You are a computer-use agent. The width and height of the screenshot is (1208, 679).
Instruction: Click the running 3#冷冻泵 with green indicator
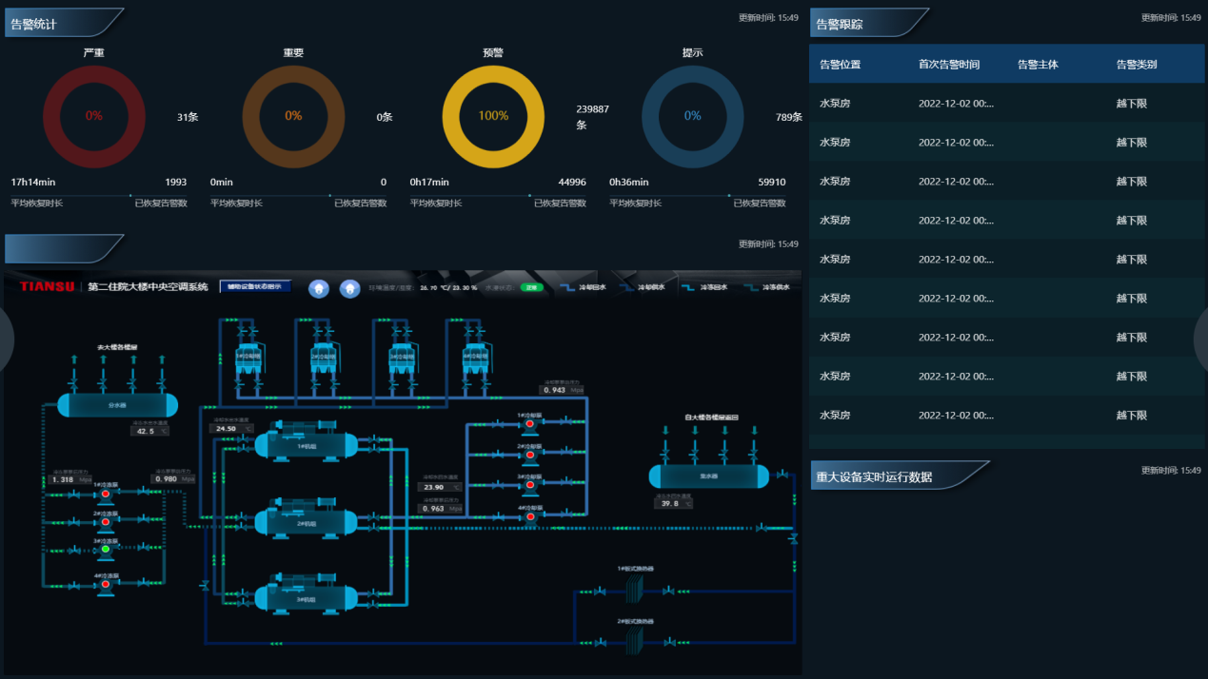[106, 549]
